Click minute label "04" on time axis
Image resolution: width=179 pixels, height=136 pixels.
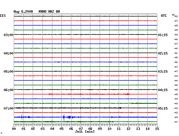pos(52,129)
